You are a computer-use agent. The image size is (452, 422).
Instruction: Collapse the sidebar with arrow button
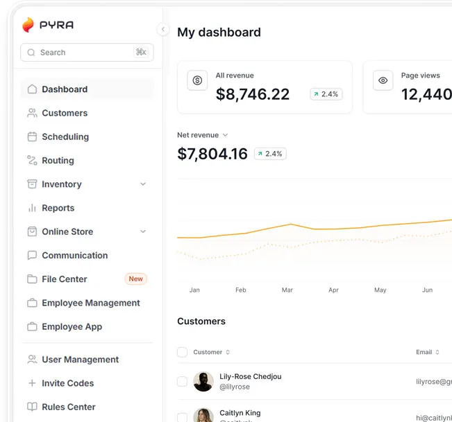[162, 29]
